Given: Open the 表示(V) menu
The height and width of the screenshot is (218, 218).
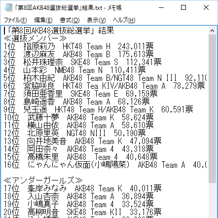Looking at the screenshot, I should (x=96, y=20).
